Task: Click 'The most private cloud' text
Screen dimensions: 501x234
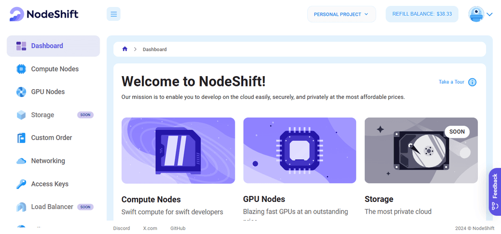Action: 398,211
